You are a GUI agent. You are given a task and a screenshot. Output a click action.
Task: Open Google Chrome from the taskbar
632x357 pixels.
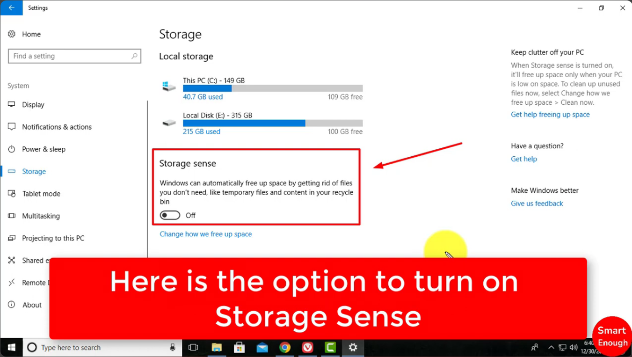pos(285,348)
